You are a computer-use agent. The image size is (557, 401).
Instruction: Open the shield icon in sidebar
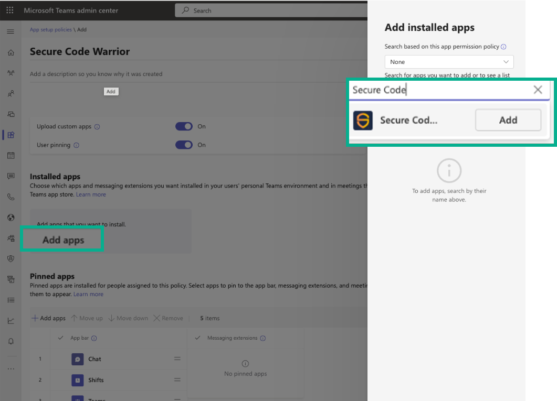point(11,258)
